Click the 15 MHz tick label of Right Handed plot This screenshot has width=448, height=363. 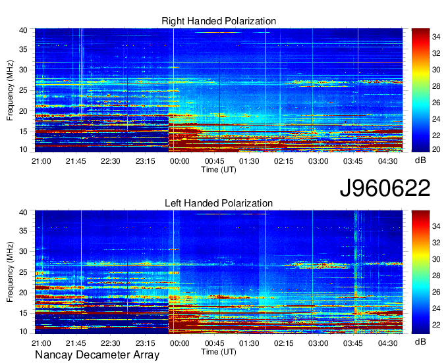(23, 132)
